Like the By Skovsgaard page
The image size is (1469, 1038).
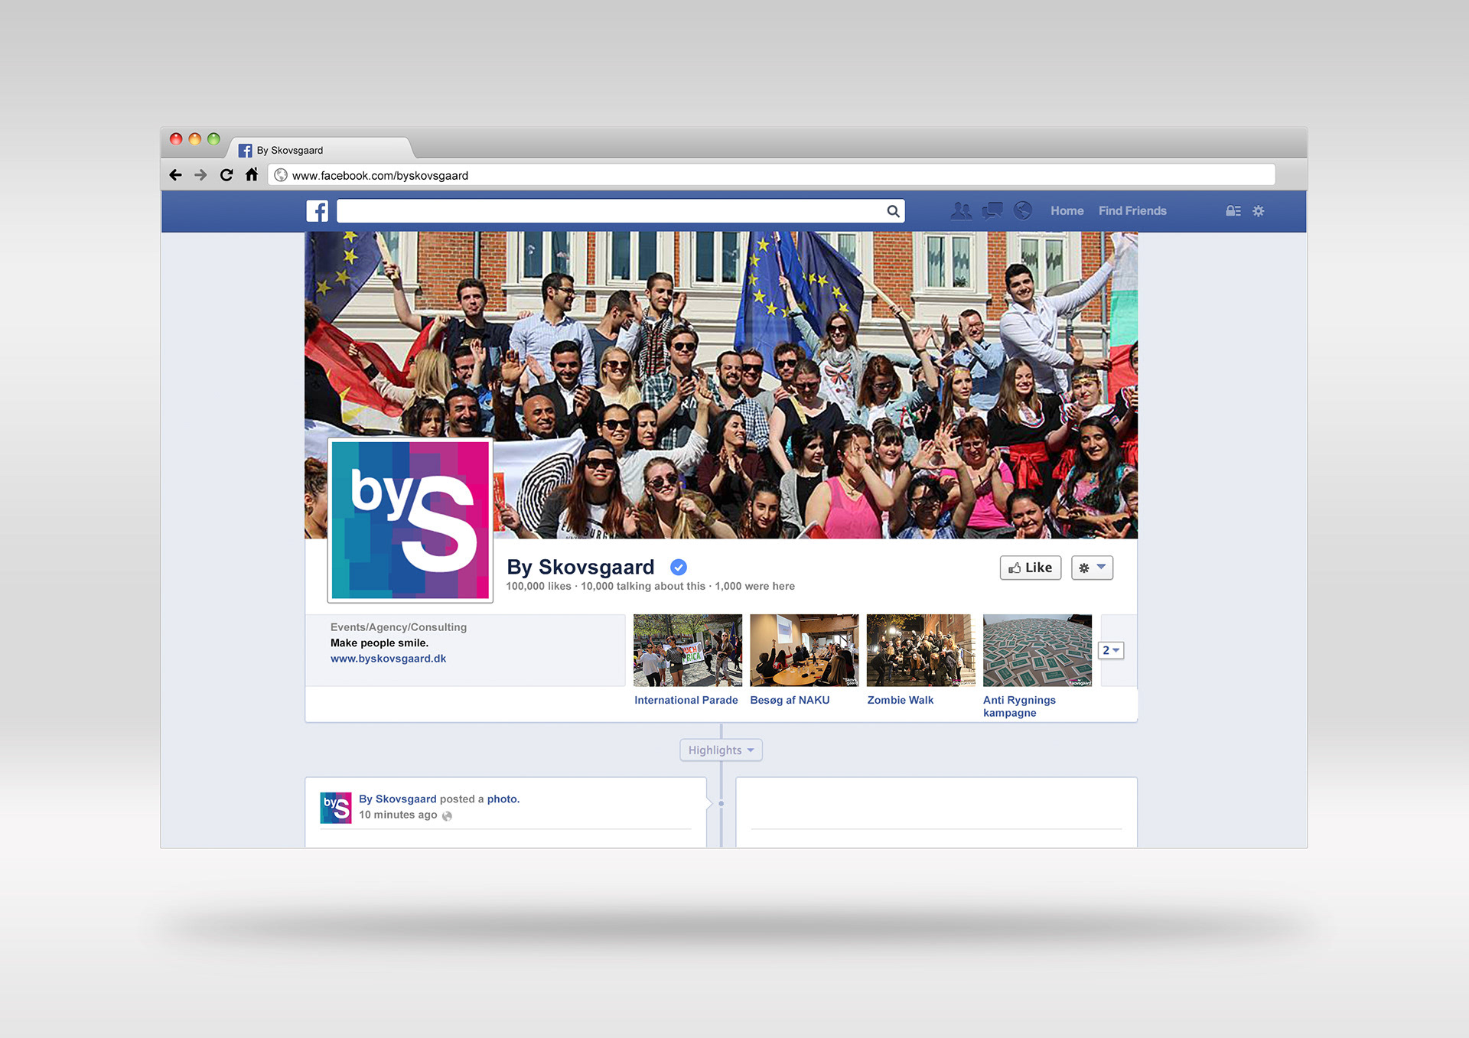point(1031,568)
